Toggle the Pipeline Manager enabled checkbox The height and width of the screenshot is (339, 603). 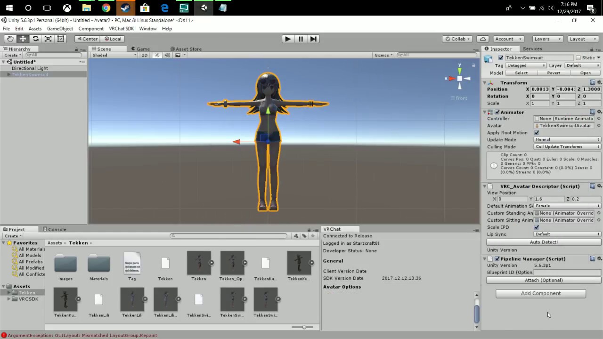497,258
